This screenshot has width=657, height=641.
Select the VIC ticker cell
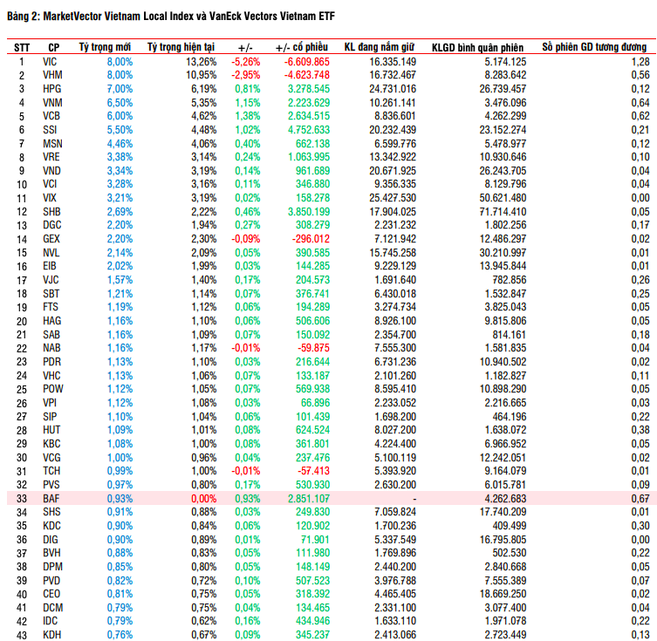click(x=51, y=62)
